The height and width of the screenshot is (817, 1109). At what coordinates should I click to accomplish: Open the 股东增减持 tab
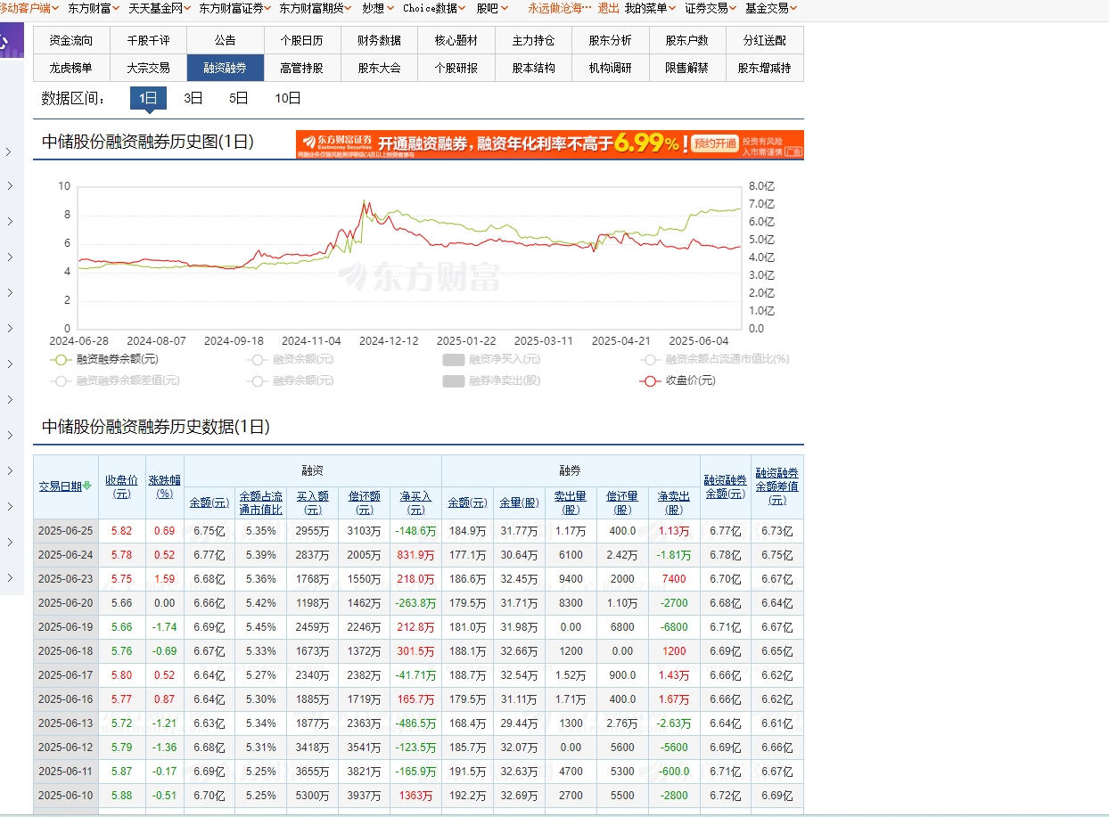(765, 68)
